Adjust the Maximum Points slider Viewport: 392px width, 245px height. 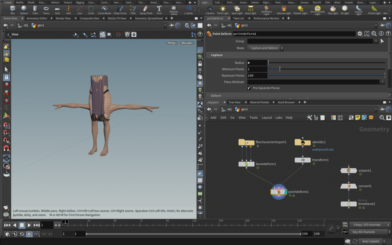click(327, 75)
